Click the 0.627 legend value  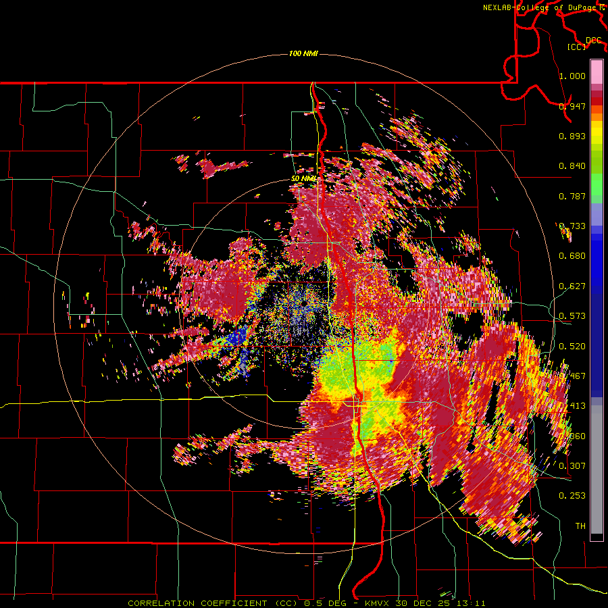click(572, 286)
